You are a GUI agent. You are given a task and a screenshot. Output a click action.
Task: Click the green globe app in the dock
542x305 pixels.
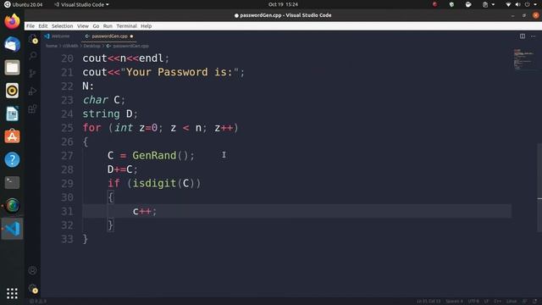[x=12, y=206]
